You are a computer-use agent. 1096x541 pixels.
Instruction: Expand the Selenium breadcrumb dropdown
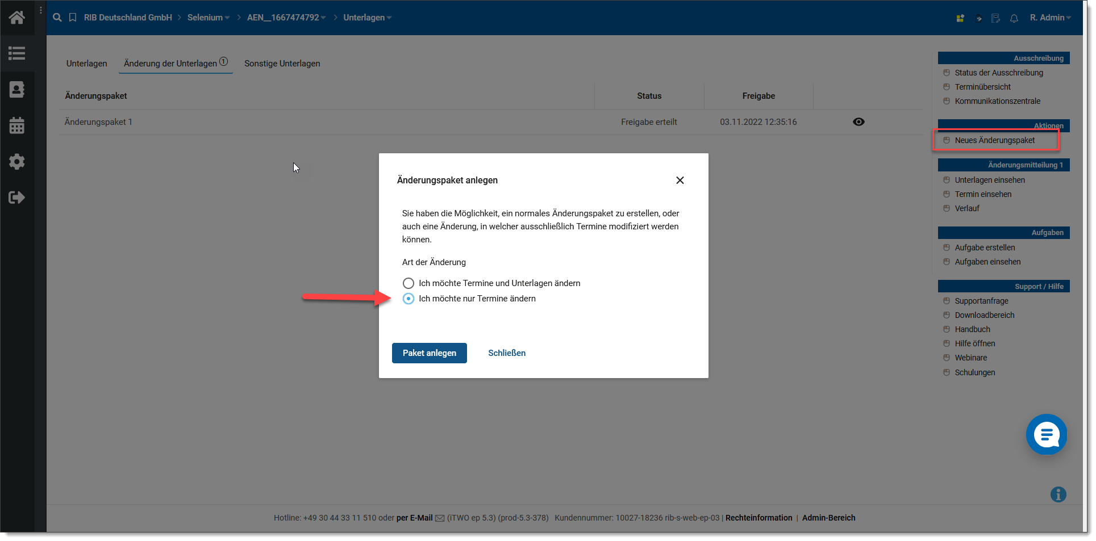coord(227,18)
